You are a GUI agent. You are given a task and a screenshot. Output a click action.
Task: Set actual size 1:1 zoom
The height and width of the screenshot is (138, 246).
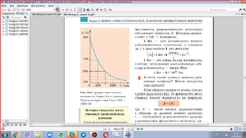tap(63, 10)
